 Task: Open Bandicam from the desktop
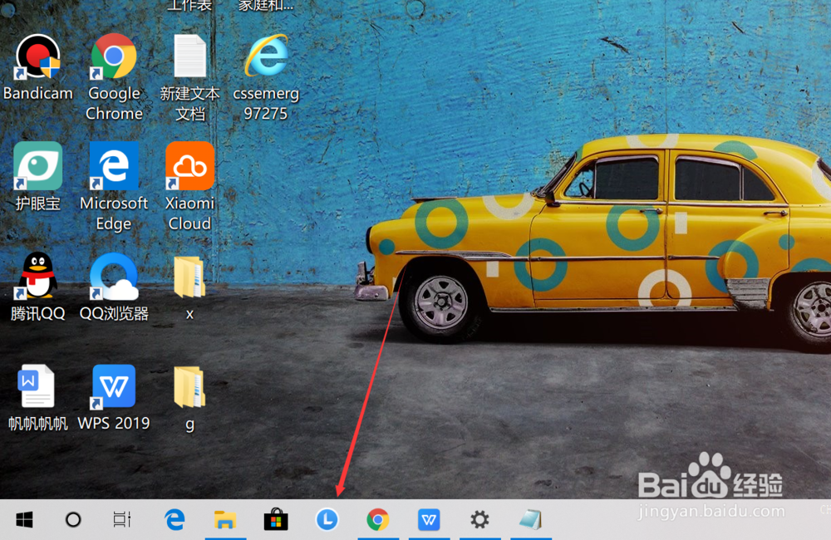(x=37, y=58)
